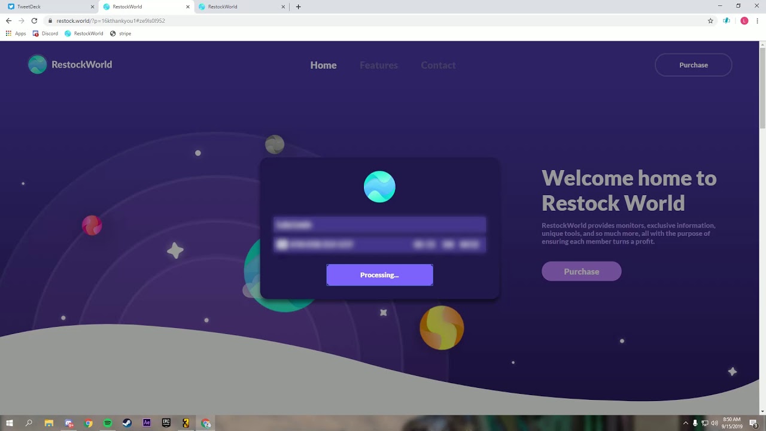Click the volume speaker tray icon

click(714, 423)
